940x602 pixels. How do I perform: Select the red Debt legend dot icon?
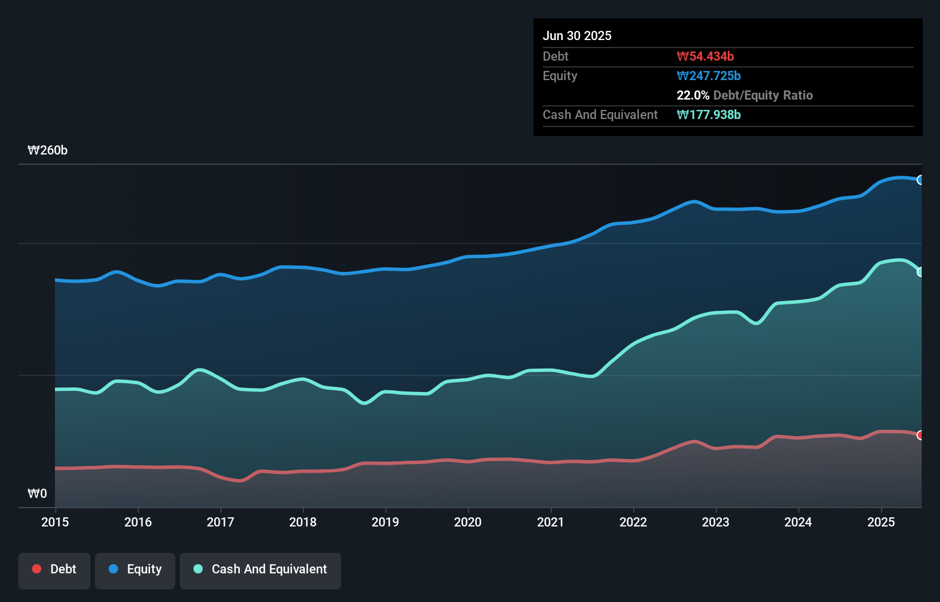point(36,569)
